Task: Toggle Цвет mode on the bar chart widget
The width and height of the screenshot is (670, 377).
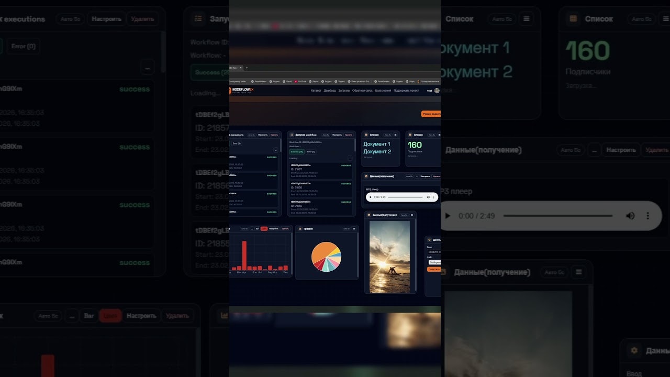Action: [x=264, y=228]
